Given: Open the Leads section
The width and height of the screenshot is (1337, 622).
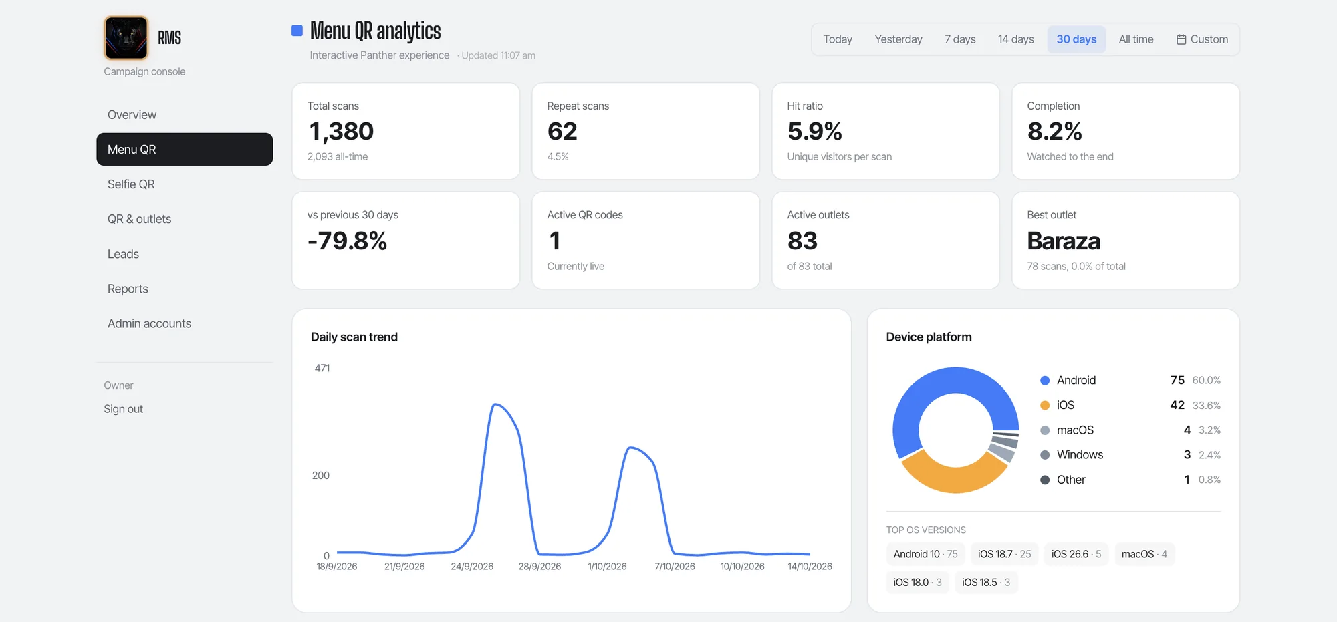Looking at the screenshot, I should [x=185, y=254].
